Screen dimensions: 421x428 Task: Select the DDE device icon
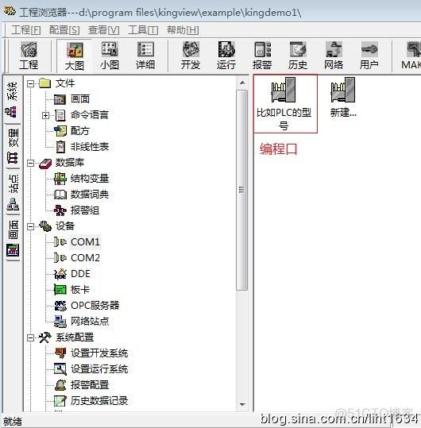coord(60,274)
